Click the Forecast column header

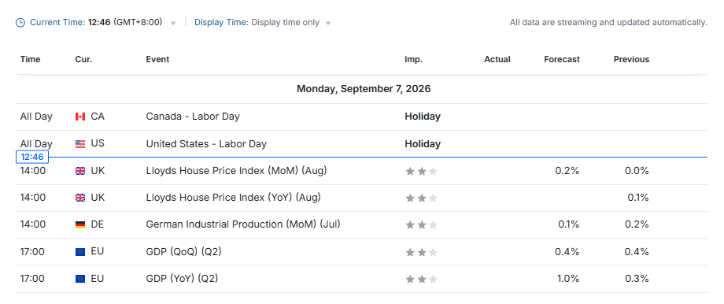point(562,59)
